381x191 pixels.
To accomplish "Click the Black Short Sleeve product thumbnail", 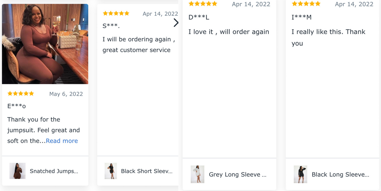I will (x=111, y=171).
